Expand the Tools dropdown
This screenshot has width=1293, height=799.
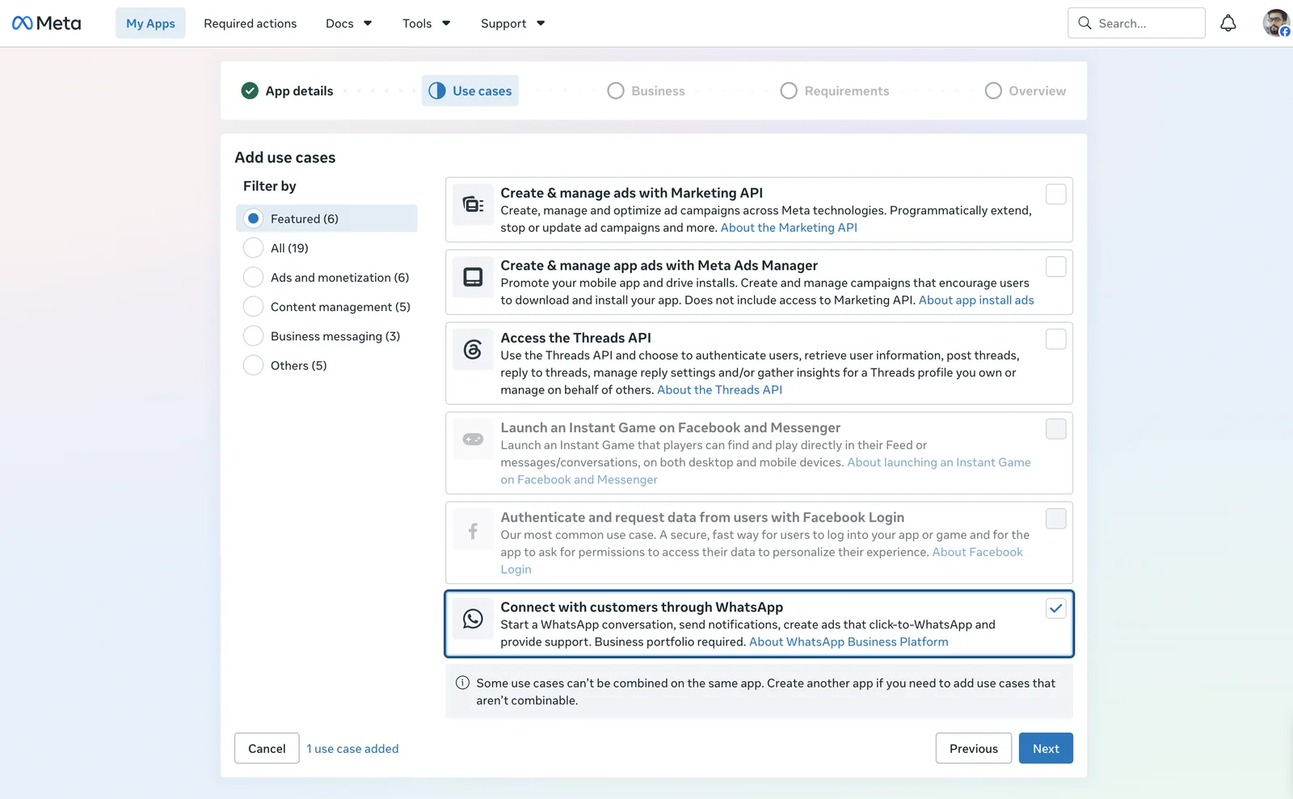(x=427, y=23)
